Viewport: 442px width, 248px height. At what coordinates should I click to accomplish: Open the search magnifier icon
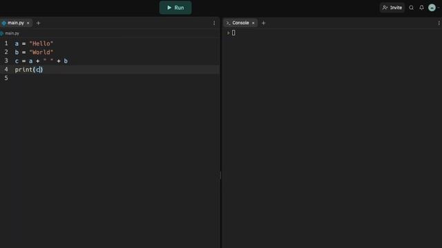pos(412,8)
